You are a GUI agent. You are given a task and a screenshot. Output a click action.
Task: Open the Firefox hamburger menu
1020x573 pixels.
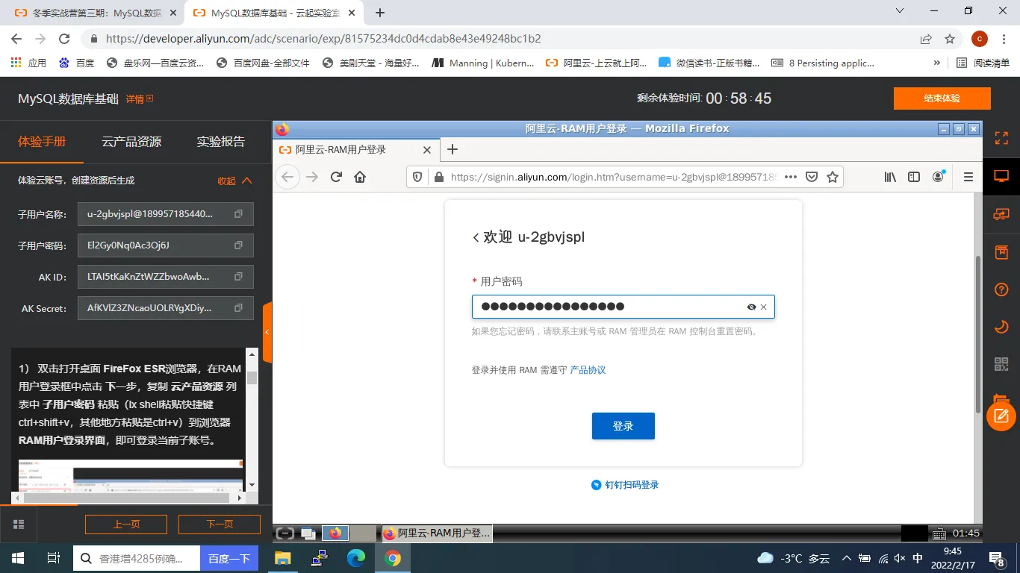(968, 177)
